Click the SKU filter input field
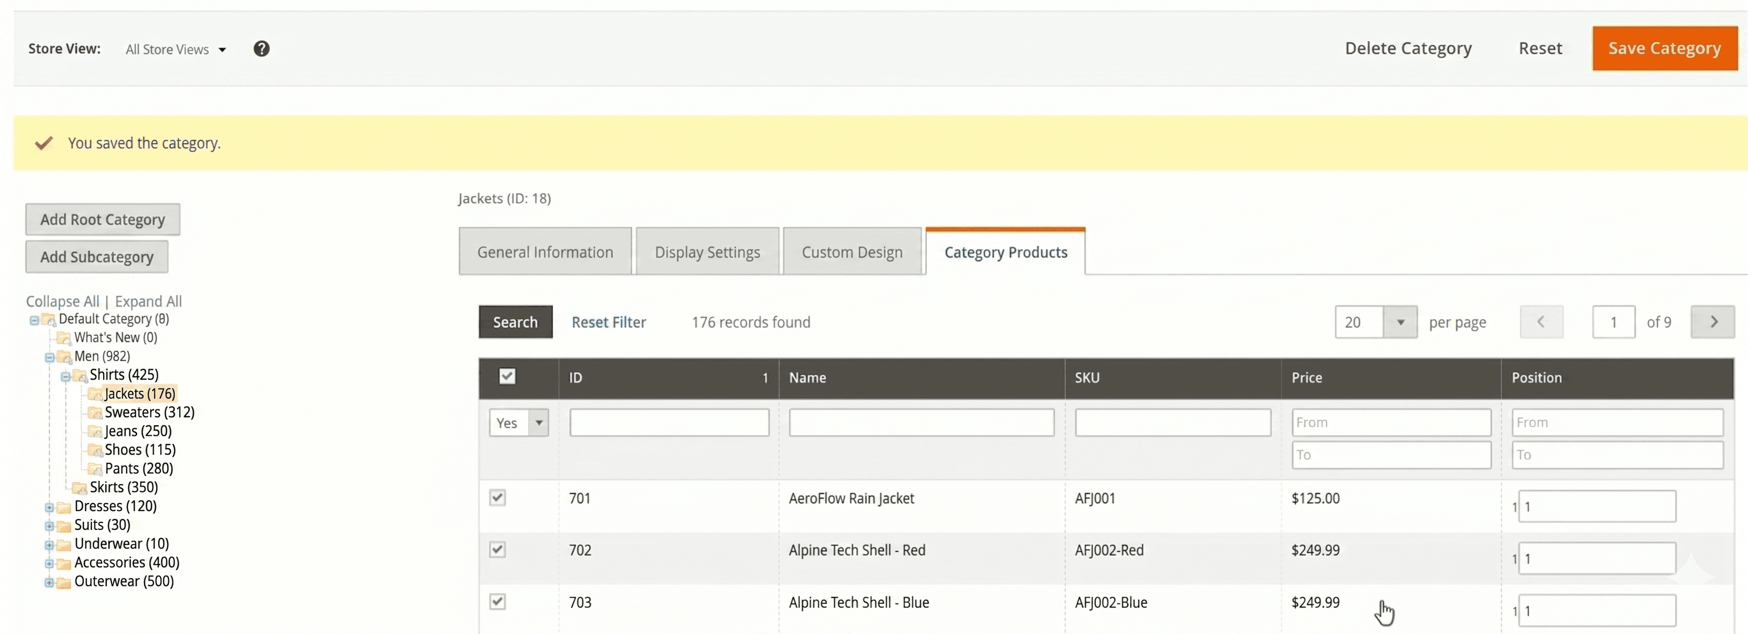This screenshot has height=634, width=1748. point(1173,421)
